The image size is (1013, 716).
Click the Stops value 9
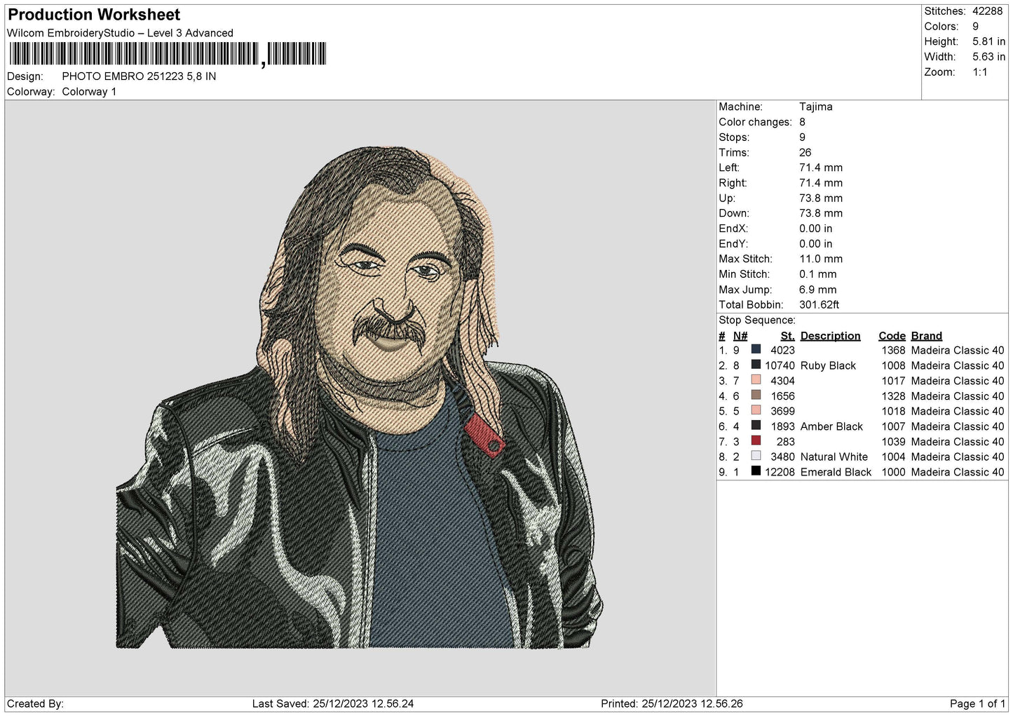pyautogui.click(x=802, y=137)
